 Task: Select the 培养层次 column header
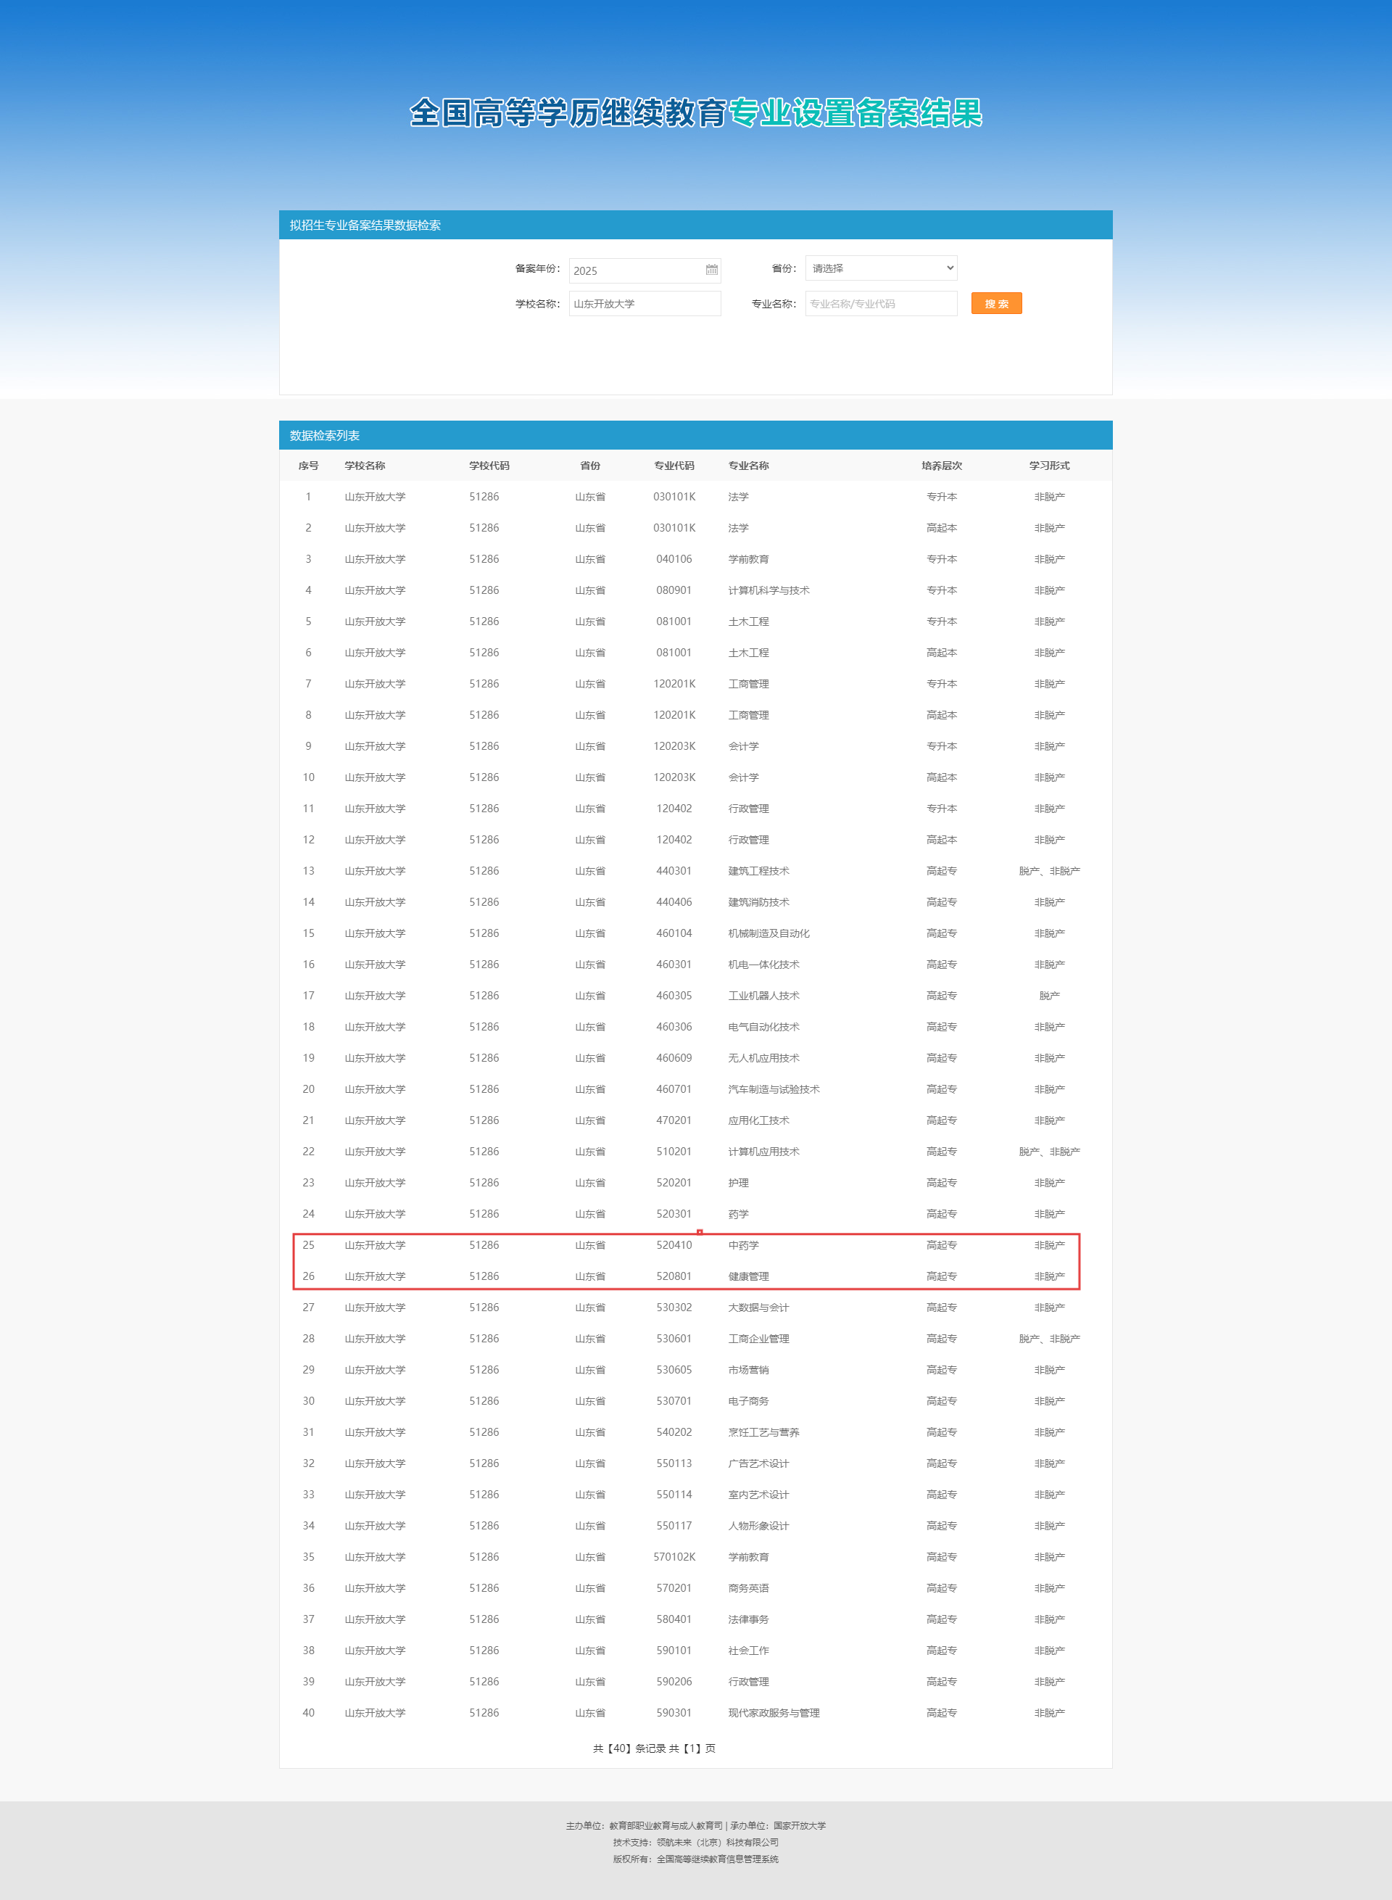(941, 466)
